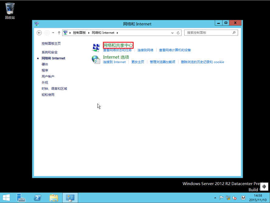
Task: Open 控制面板主页 in the sidebar
Action: pos(51,43)
